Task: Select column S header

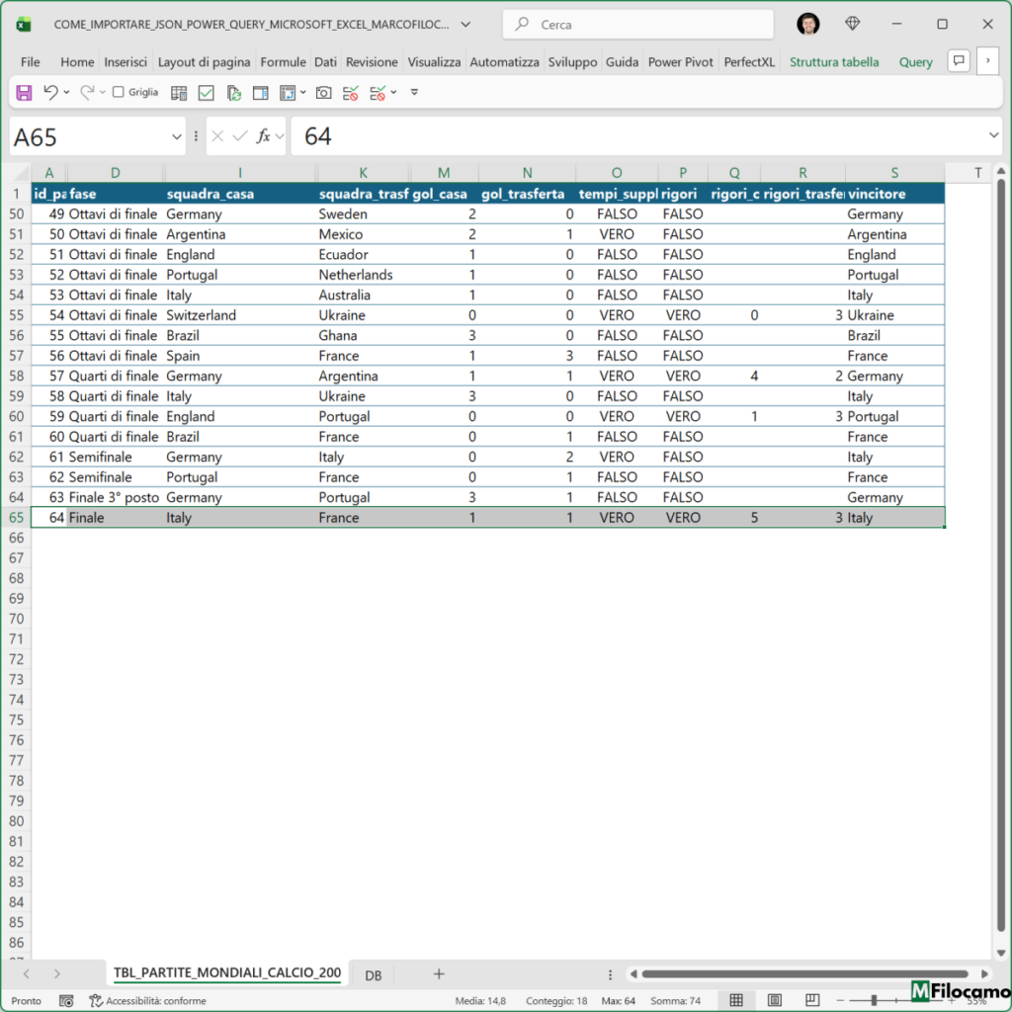Action: point(894,172)
